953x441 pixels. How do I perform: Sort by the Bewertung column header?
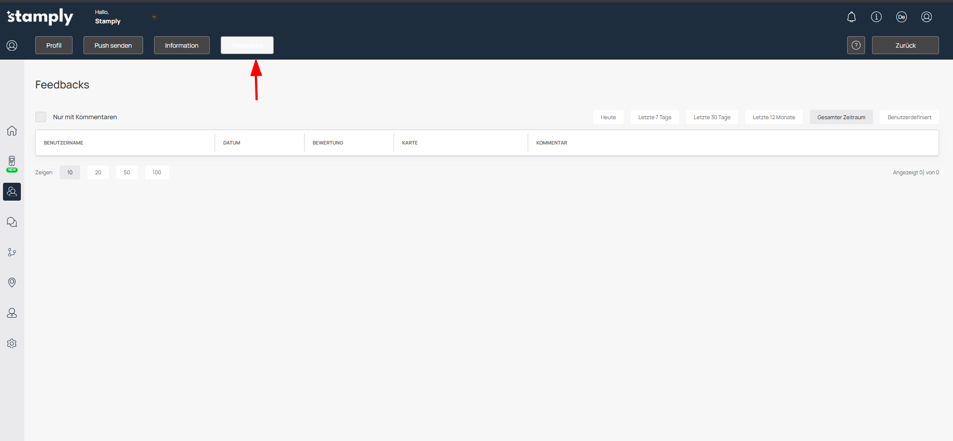tap(328, 143)
